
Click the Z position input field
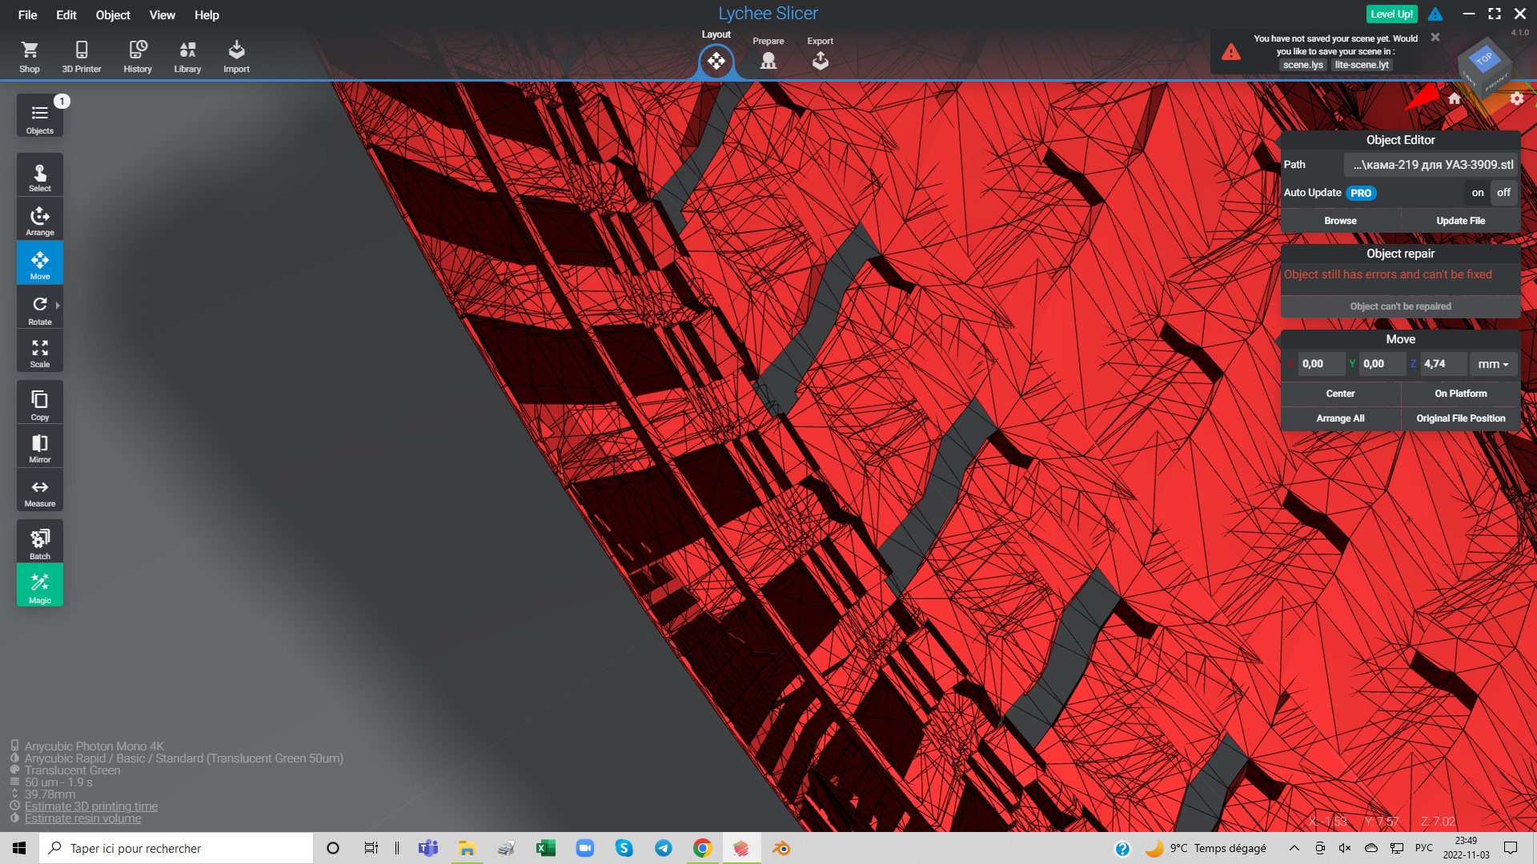1442,364
